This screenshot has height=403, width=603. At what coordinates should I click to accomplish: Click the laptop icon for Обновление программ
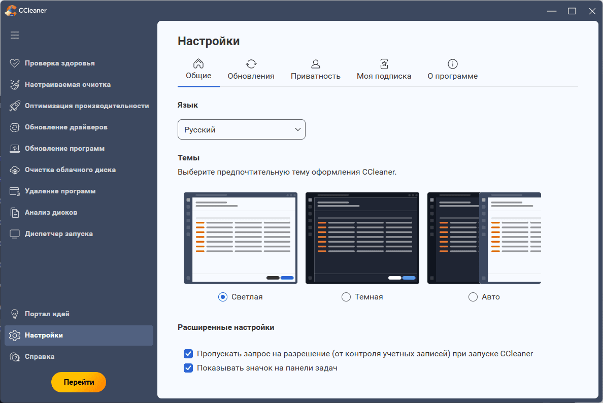pyautogui.click(x=15, y=148)
